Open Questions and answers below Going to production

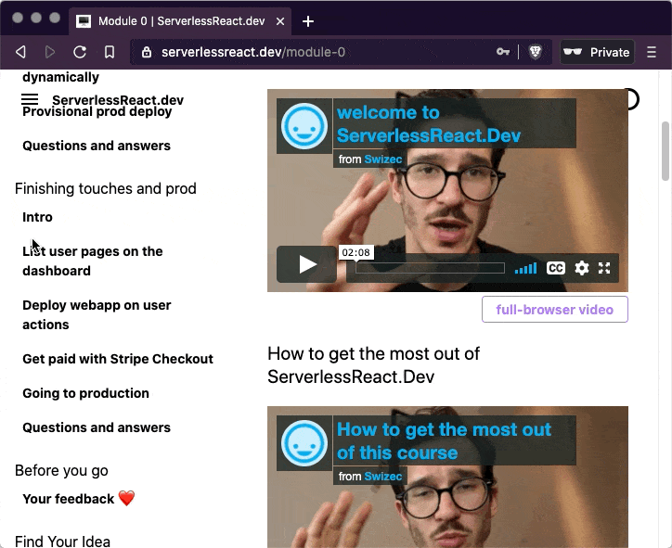tap(97, 427)
